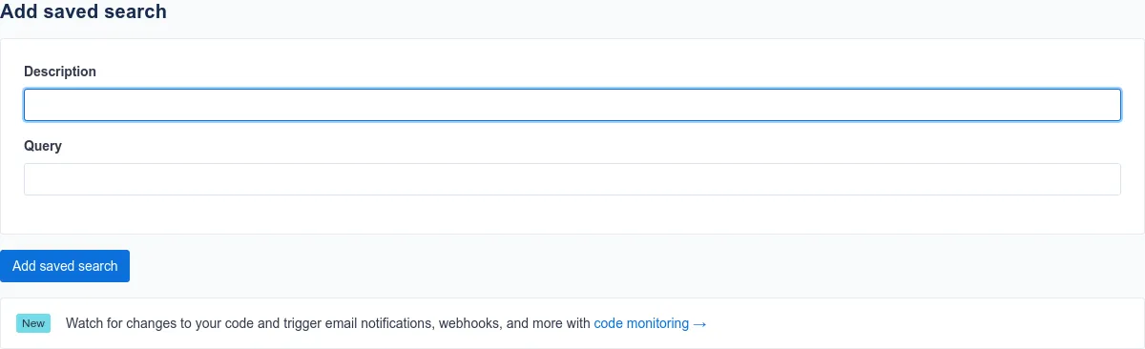
Task: Open the code monitoring link
Action: click(641, 323)
